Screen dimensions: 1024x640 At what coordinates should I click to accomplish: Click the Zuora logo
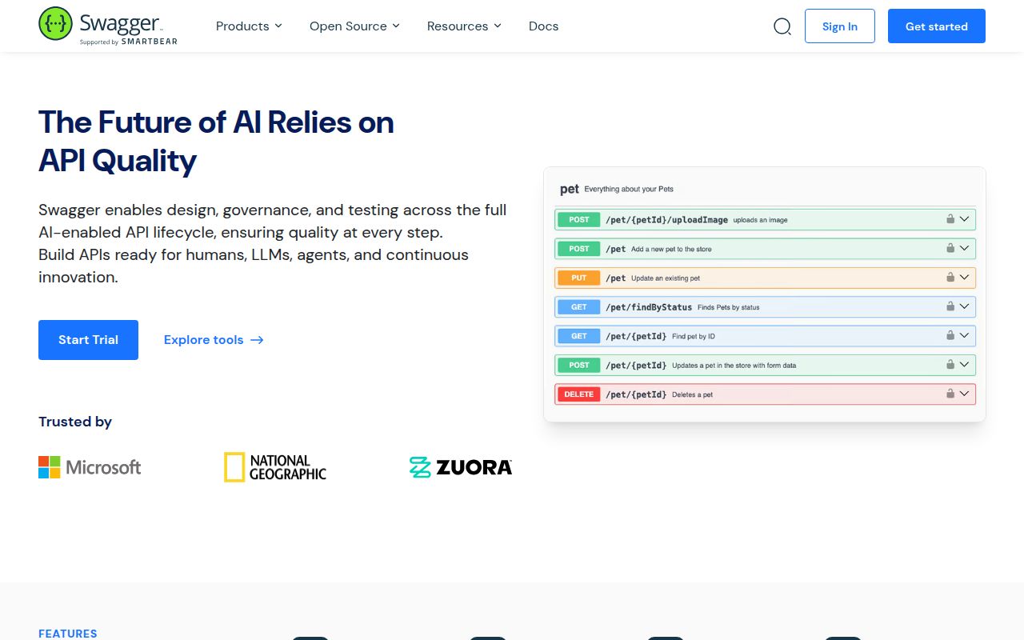pyautogui.click(x=461, y=467)
